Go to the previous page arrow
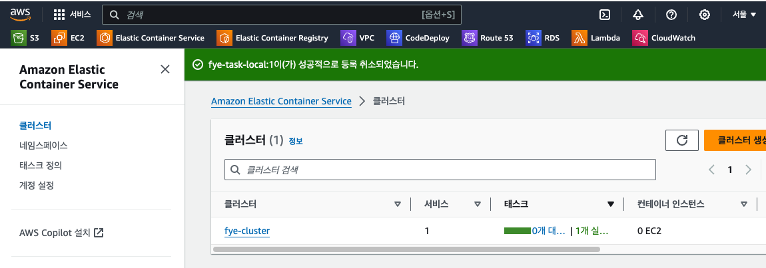 tap(712, 170)
